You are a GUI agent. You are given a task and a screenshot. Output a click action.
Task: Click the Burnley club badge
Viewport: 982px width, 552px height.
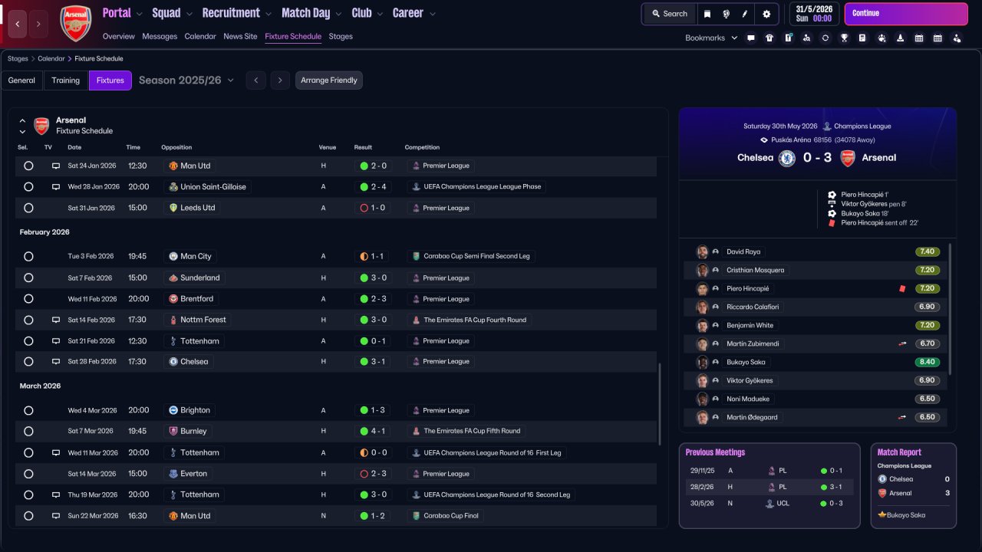[173, 431]
